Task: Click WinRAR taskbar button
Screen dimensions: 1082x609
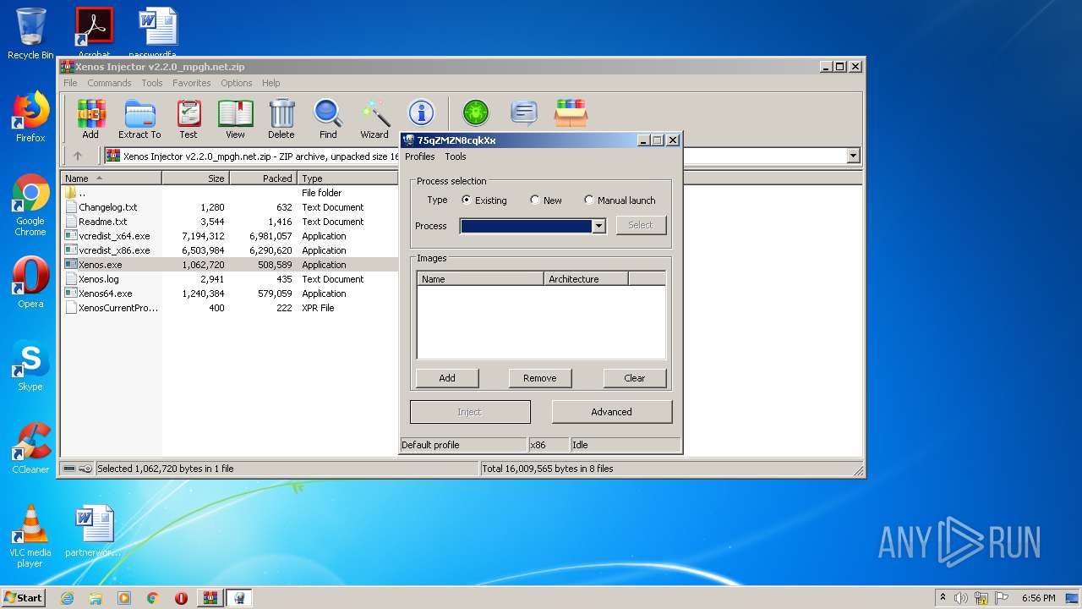Action: [210, 598]
